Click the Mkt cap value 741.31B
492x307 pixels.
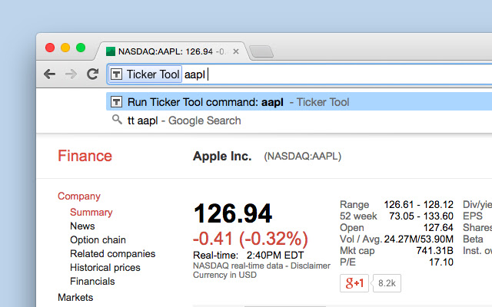434,251
